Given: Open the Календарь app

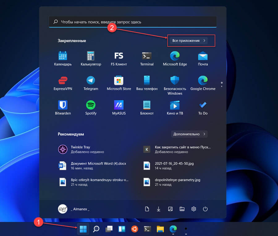Looking at the screenshot, I should (x=63, y=58).
